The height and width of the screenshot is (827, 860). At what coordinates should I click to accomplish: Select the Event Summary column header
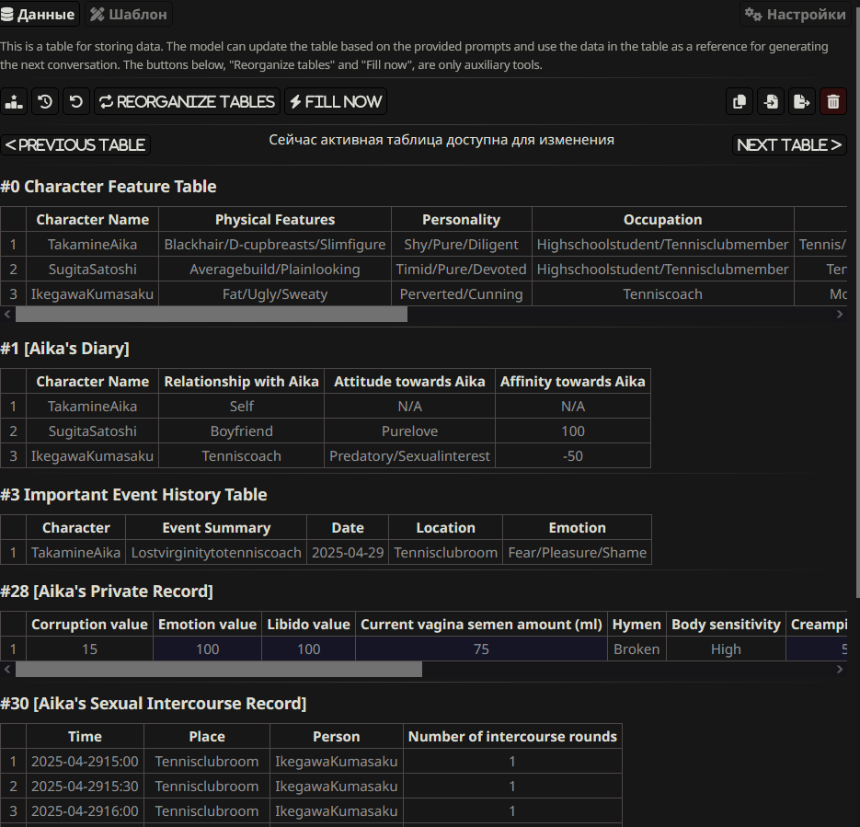[x=216, y=528]
